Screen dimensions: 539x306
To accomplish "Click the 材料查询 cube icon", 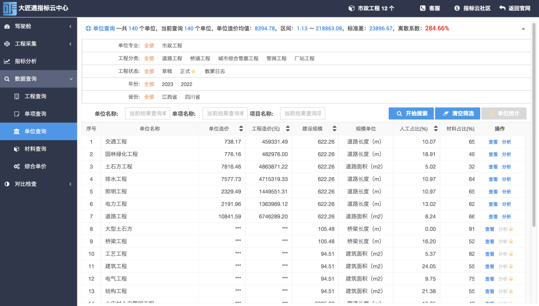I will (16, 149).
